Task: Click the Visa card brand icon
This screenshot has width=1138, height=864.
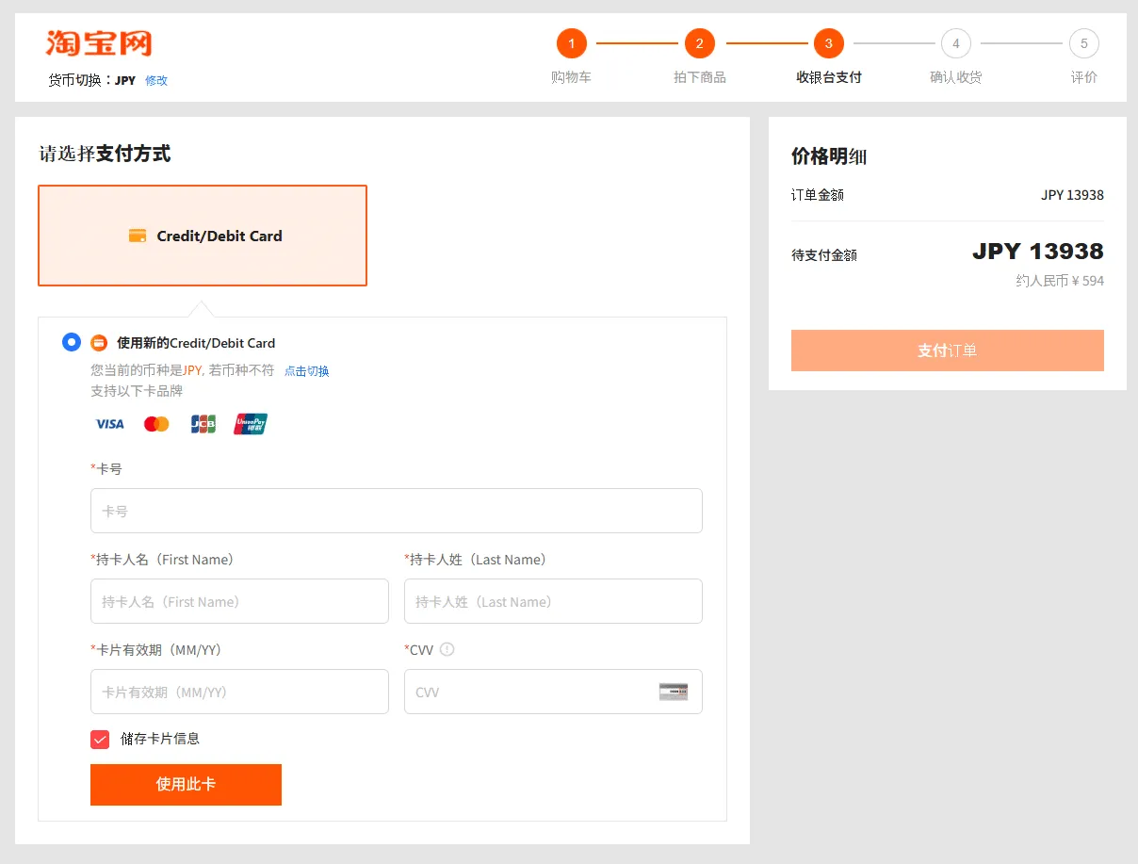Action: pos(110,424)
